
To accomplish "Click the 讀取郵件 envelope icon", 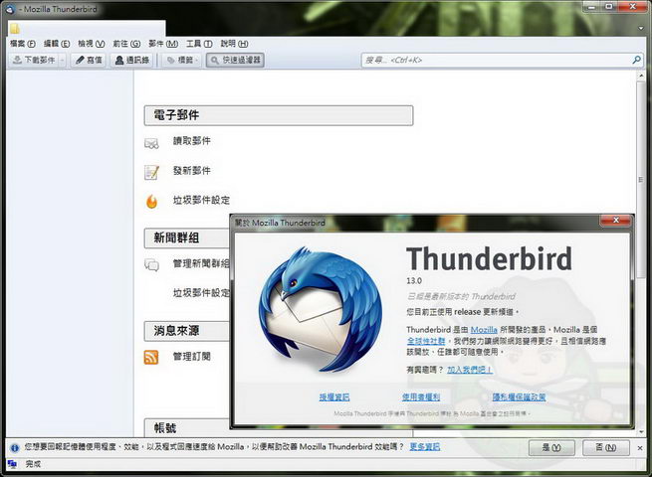I will (152, 142).
